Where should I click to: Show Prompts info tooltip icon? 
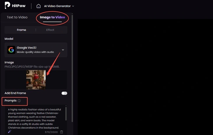(x=19, y=101)
